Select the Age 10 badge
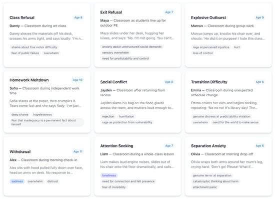Image resolution: width=275 pixels, height=199 pixels. [77, 80]
